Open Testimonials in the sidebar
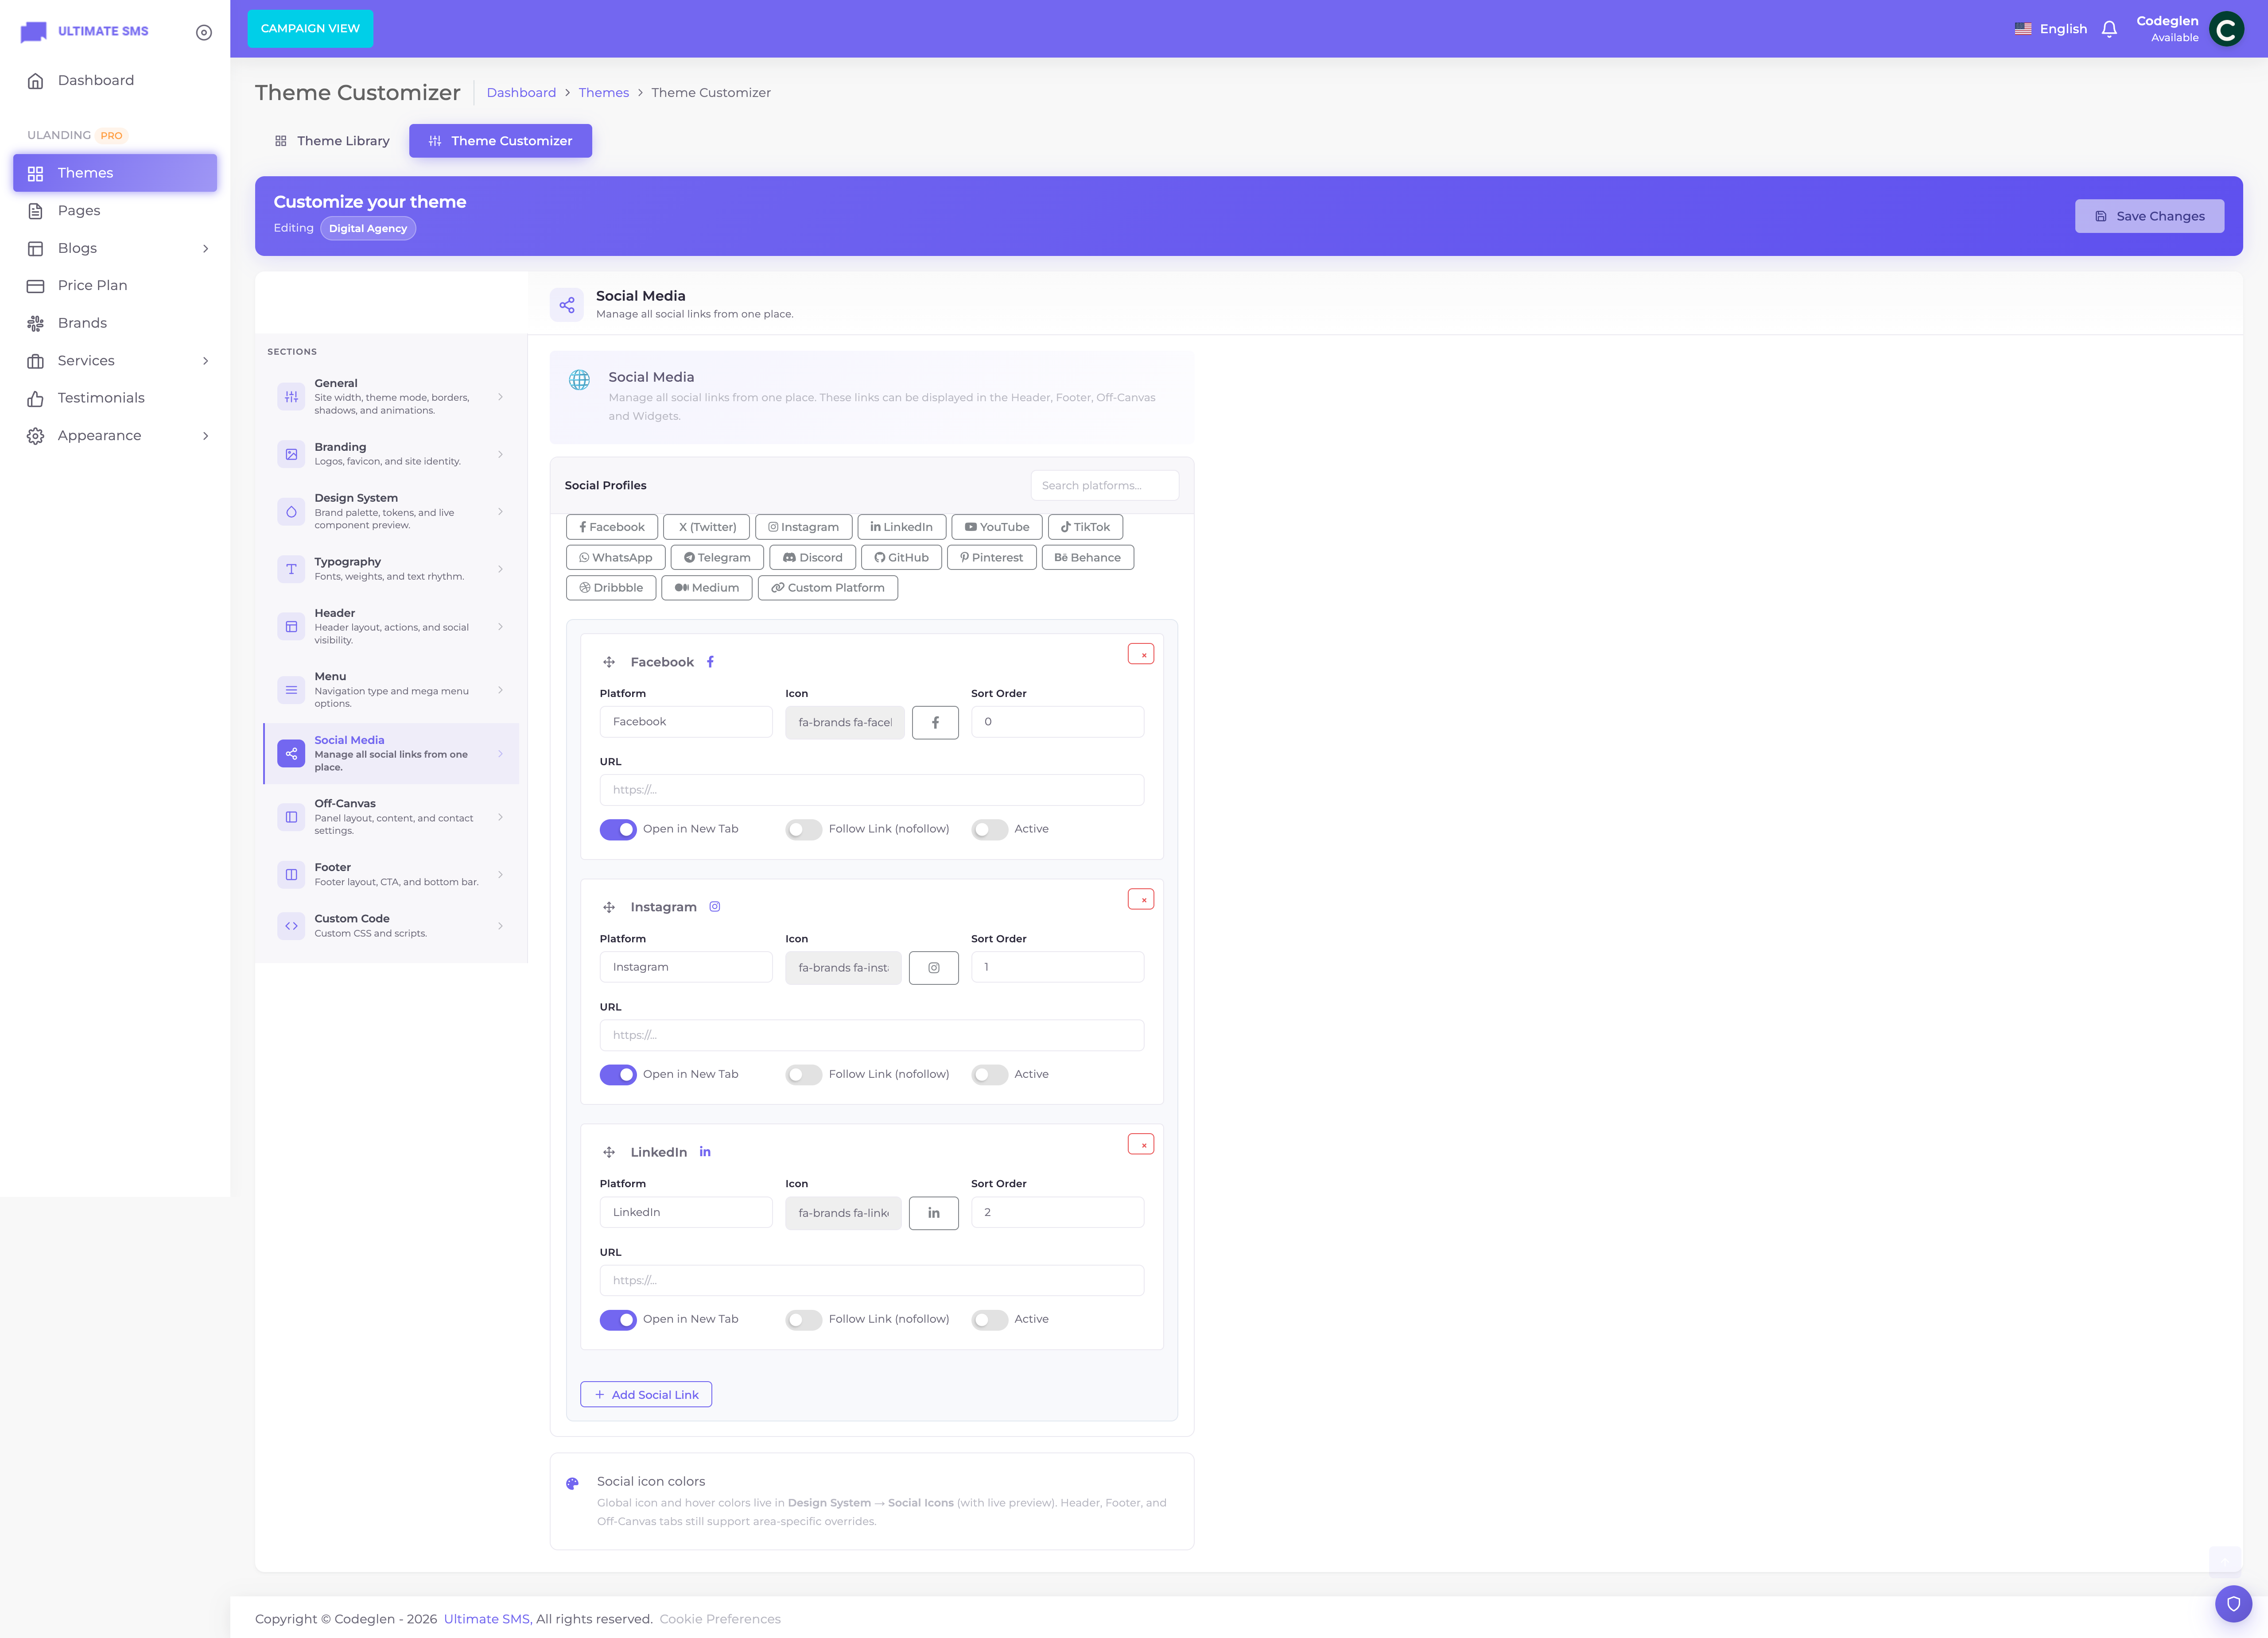The height and width of the screenshot is (1638, 2268). point(115,398)
